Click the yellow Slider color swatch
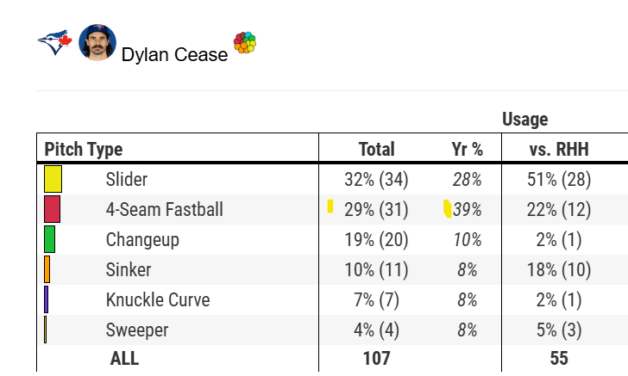The height and width of the screenshot is (376, 628). pos(53,179)
